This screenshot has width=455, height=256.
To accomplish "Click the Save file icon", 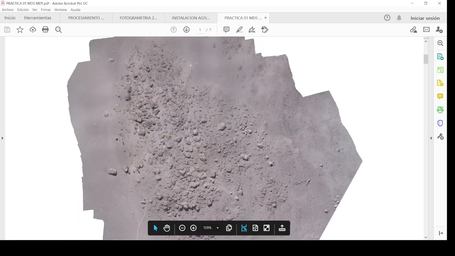I will coord(7,30).
